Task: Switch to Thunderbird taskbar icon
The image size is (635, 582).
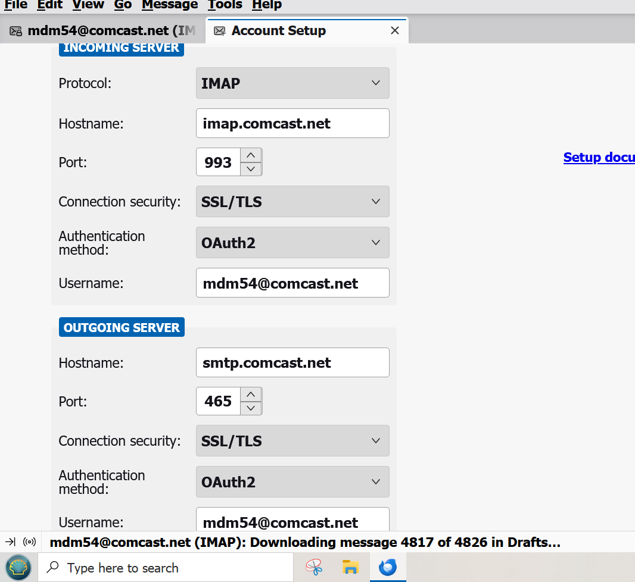Action: coord(388,568)
